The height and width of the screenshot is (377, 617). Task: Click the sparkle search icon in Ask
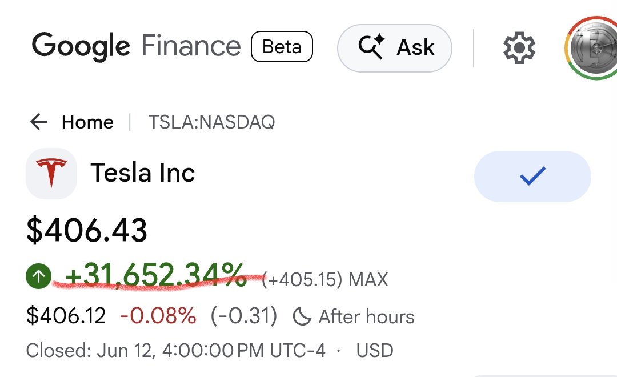[x=371, y=47]
